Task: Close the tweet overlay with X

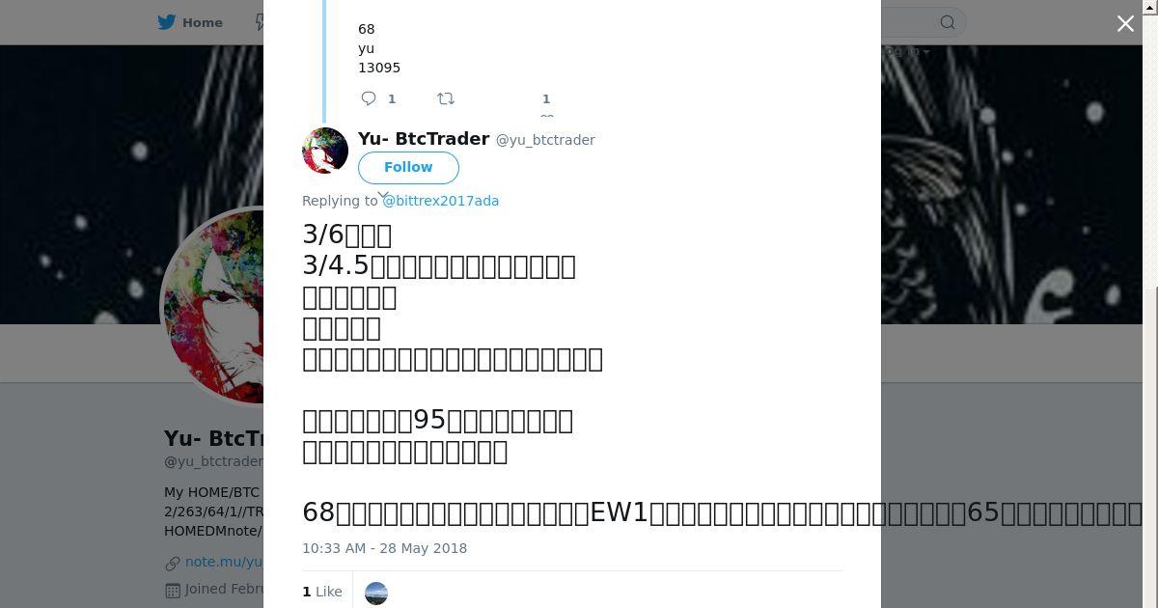Action: coord(1125,24)
